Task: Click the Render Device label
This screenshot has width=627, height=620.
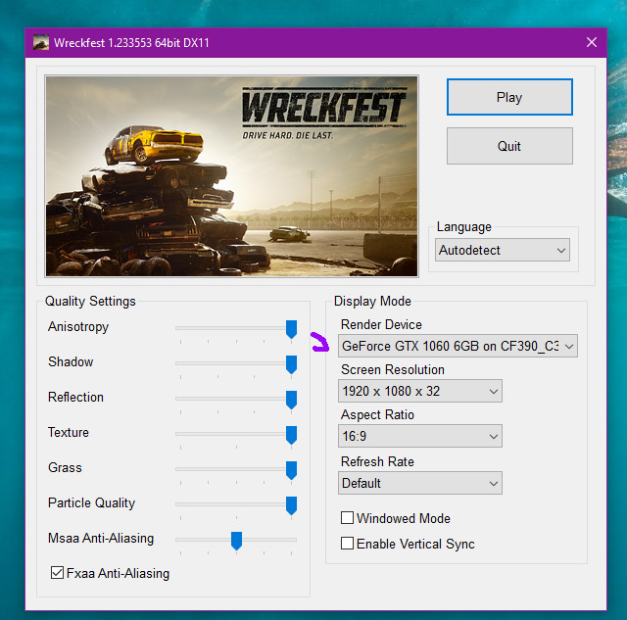Action: (381, 324)
